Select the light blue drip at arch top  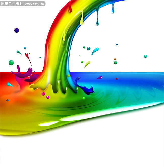point(113,9)
